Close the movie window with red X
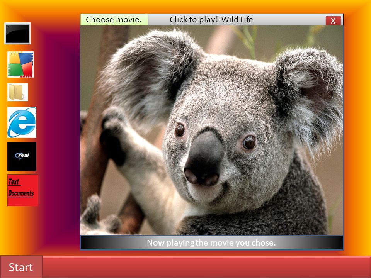 tap(333, 20)
